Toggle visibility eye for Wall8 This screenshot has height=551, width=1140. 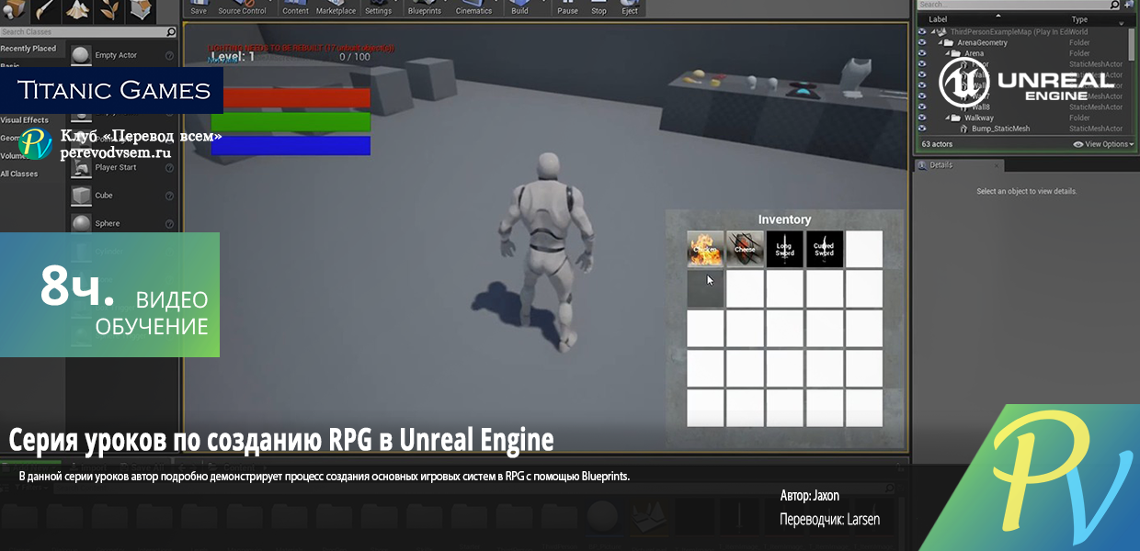click(x=923, y=107)
